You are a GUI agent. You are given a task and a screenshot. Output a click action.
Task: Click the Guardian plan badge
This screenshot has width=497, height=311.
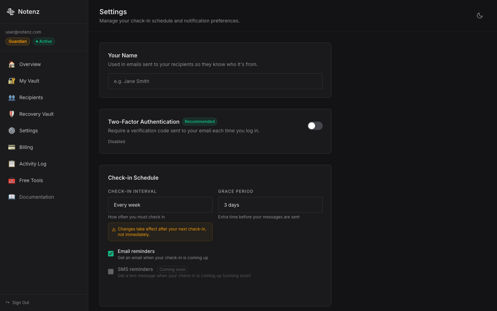(18, 41)
